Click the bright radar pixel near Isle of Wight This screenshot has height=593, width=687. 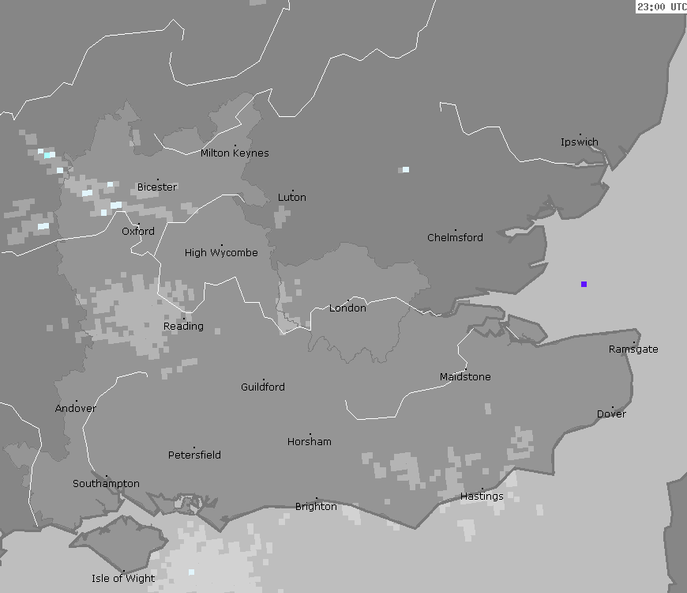click(191, 572)
